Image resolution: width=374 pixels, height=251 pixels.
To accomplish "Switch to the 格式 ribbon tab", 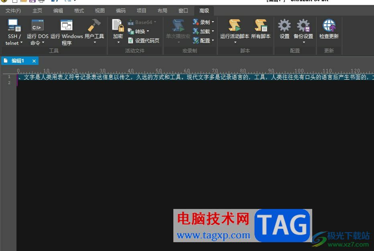I will pos(79,11).
